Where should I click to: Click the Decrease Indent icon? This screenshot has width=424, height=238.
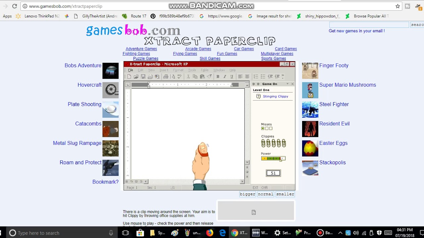point(270,76)
